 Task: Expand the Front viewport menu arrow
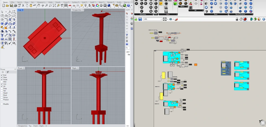point(24,68)
